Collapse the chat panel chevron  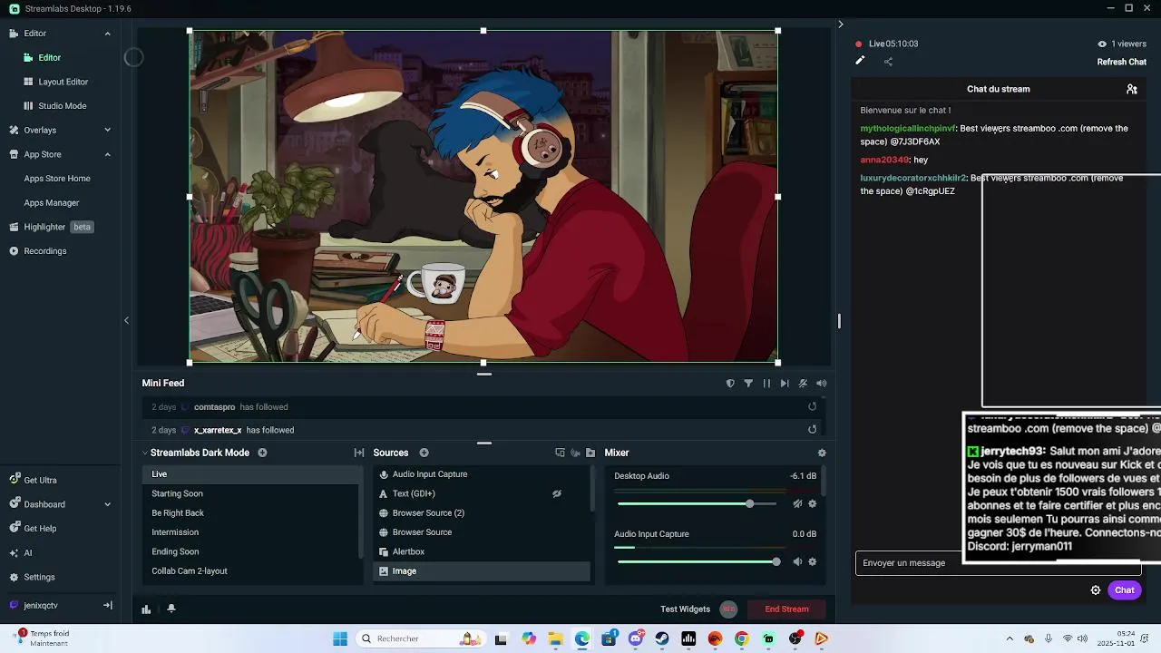pyautogui.click(x=840, y=24)
